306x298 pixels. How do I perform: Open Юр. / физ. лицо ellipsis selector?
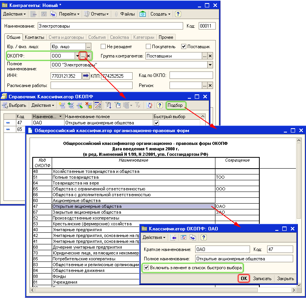click(88, 47)
